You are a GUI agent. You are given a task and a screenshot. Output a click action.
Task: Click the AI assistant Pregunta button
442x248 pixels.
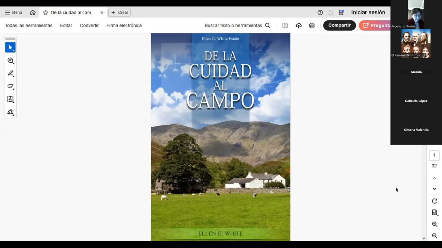[x=375, y=25]
